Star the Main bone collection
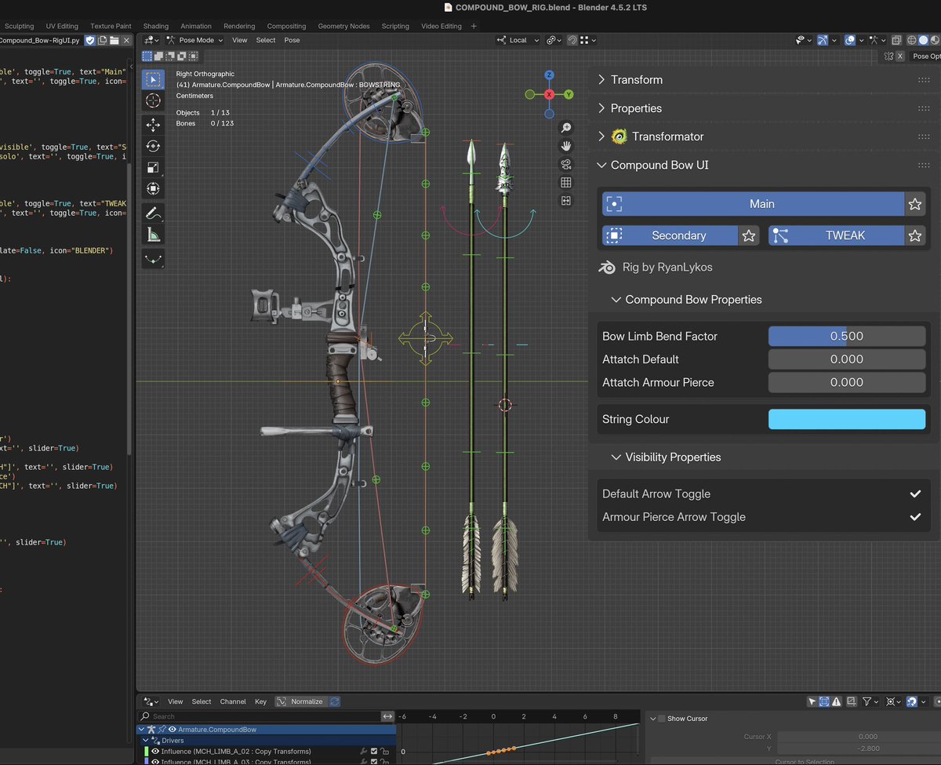The image size is (941, 765). click(915, 204)
